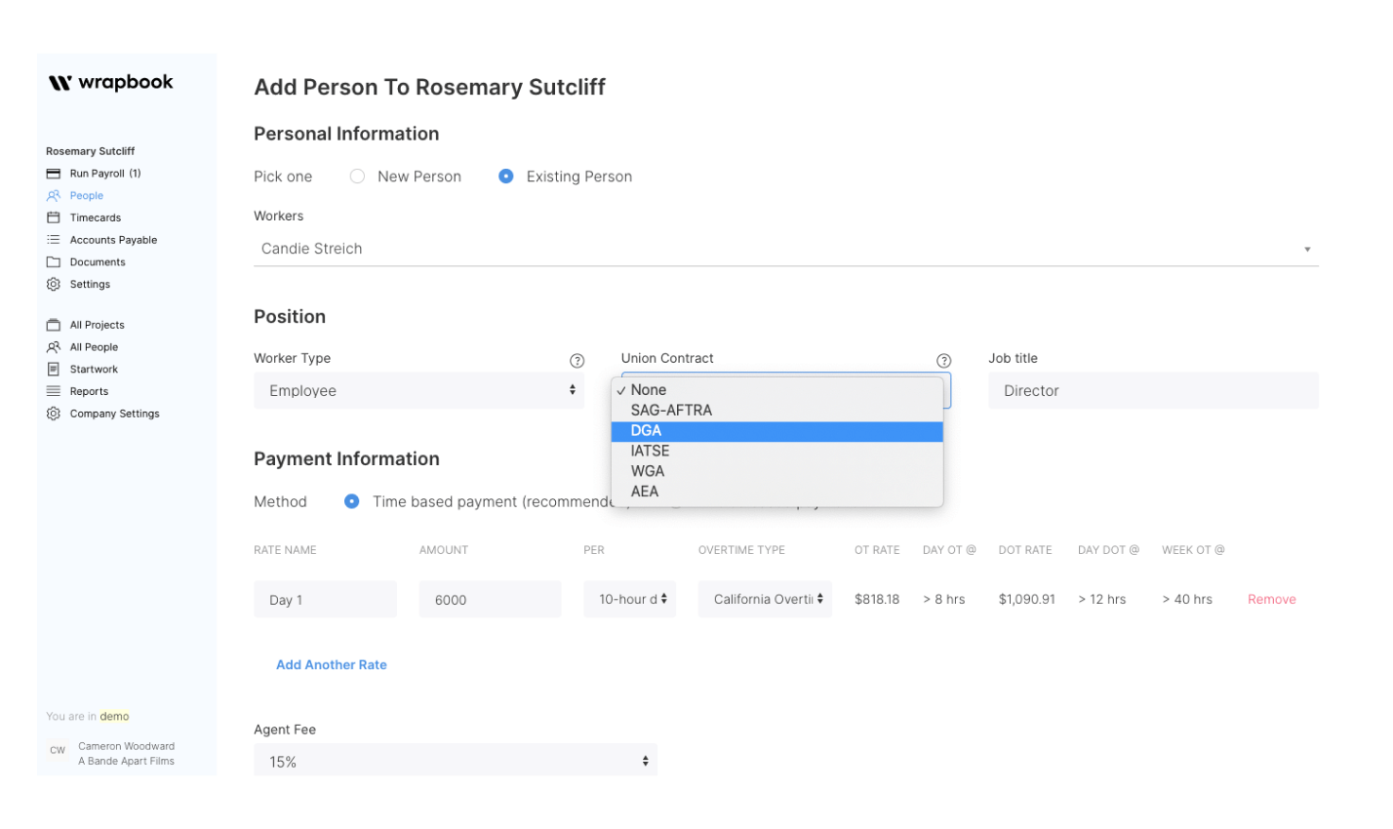Open the Workers dropdown showing Candie Streich
Screen dimensions: 1393x829
click(x=785, y=249)
